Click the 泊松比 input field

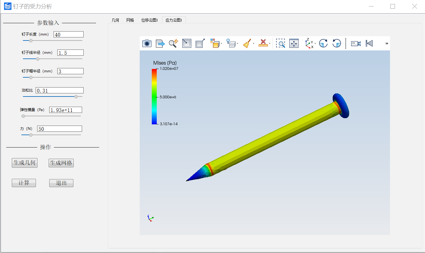click(x=59, y=91)
